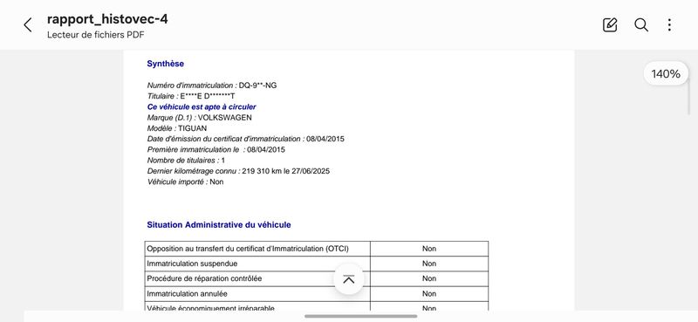Click the Lecteur de fichiers PDF subtitle
The image size is (698, 322).
(96, 35)
